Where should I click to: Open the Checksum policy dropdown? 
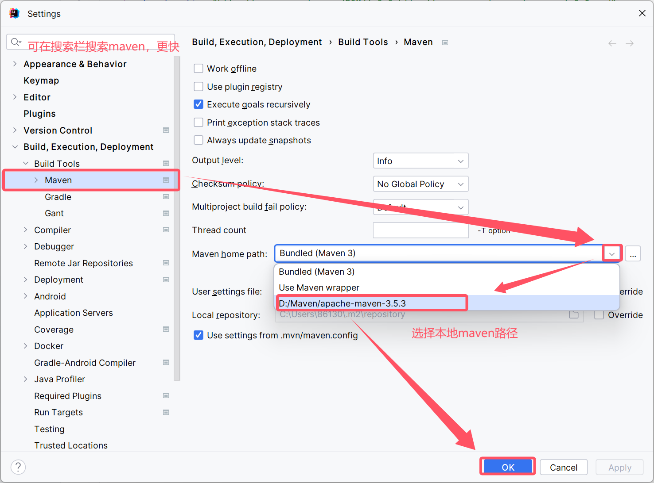(420, 184)
